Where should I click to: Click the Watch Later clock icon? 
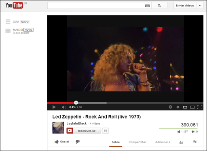178,107
